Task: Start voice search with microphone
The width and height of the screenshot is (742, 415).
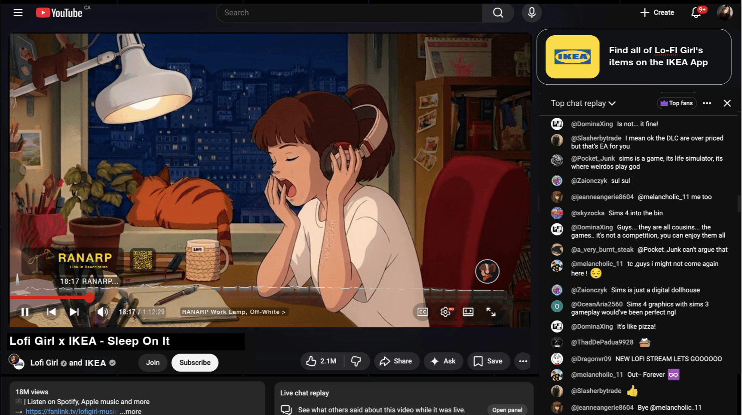Action: (532, 13)
